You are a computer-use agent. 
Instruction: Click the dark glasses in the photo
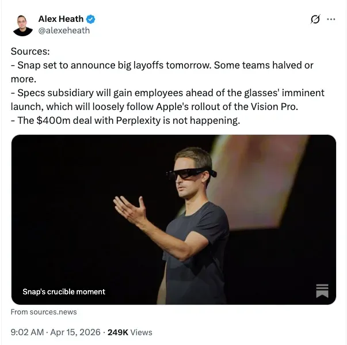(x=191, y=173)
